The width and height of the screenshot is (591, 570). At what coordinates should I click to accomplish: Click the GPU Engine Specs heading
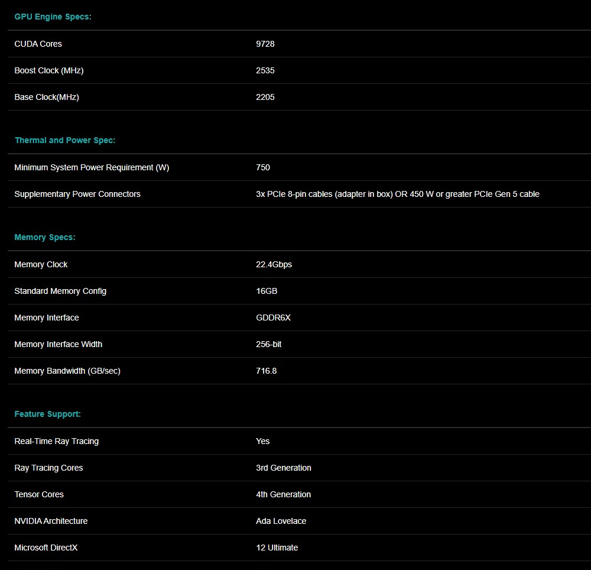coord(53,17)
